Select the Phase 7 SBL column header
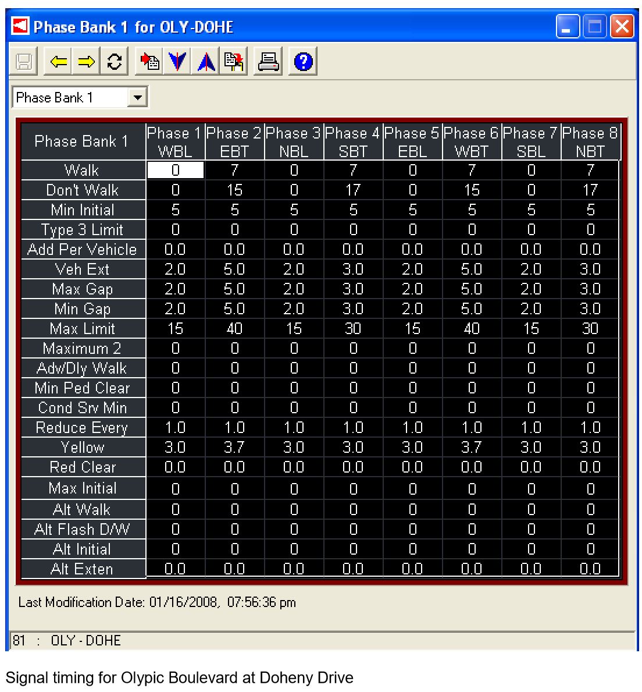The width and height of the screenshot is (642, 692). [x=531, y=141]
